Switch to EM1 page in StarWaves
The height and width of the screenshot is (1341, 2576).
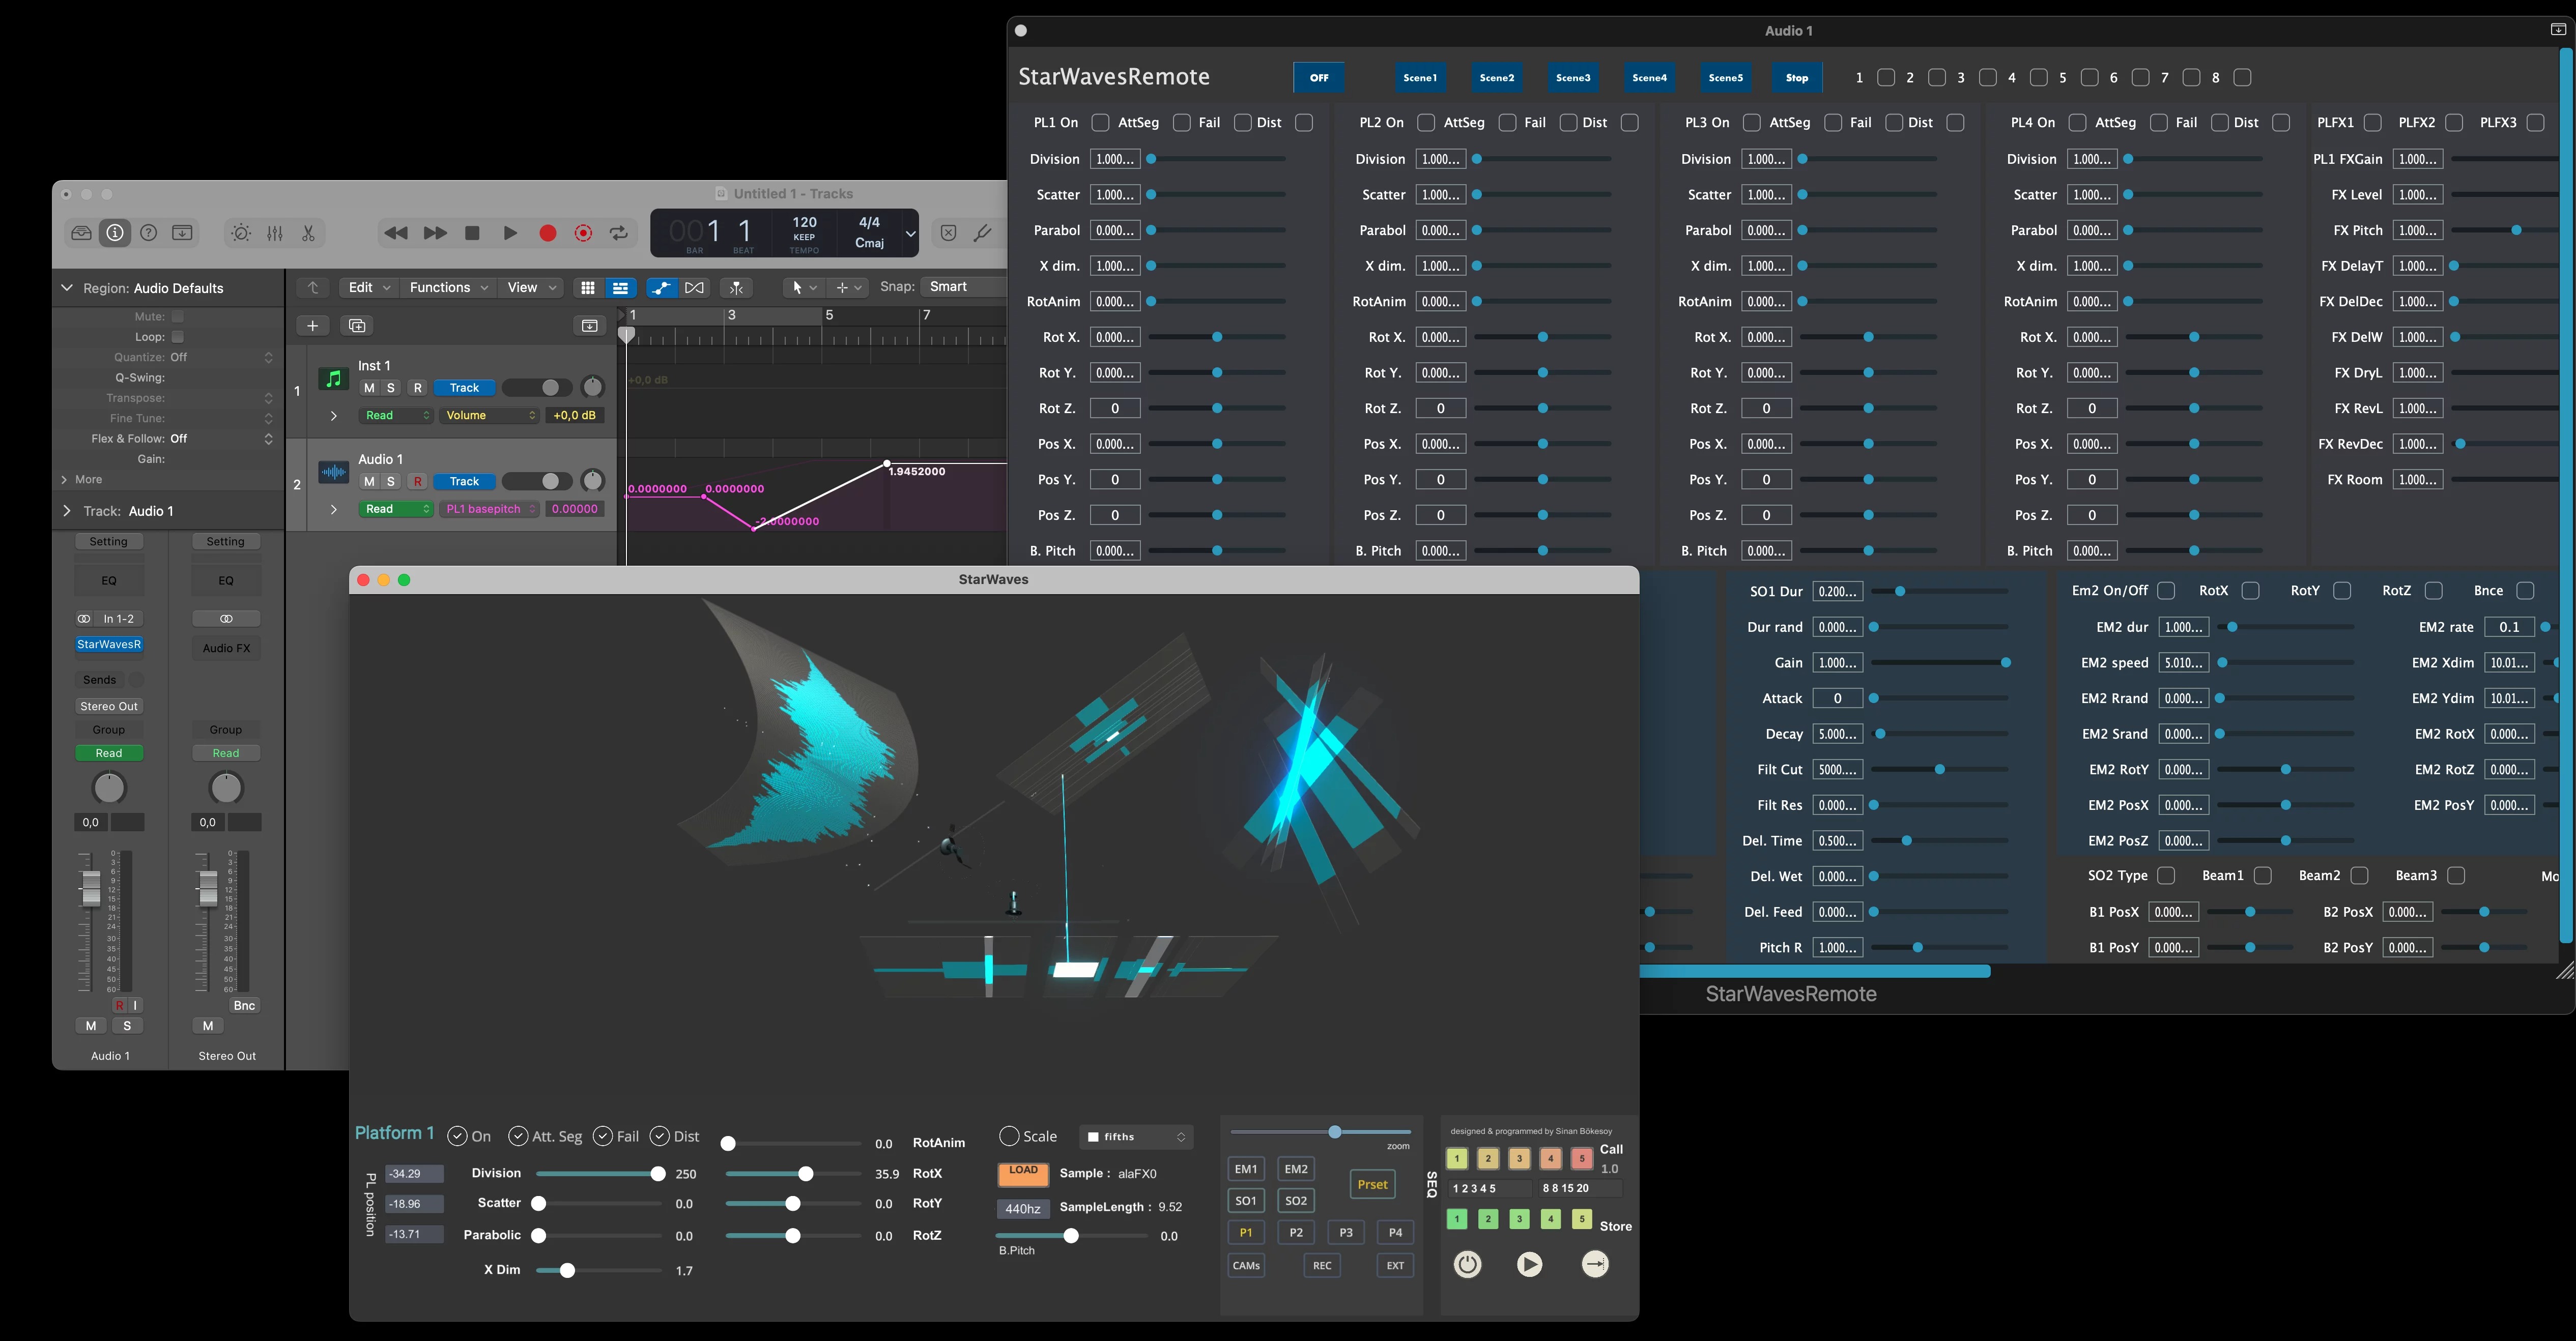(1246, 1169)
